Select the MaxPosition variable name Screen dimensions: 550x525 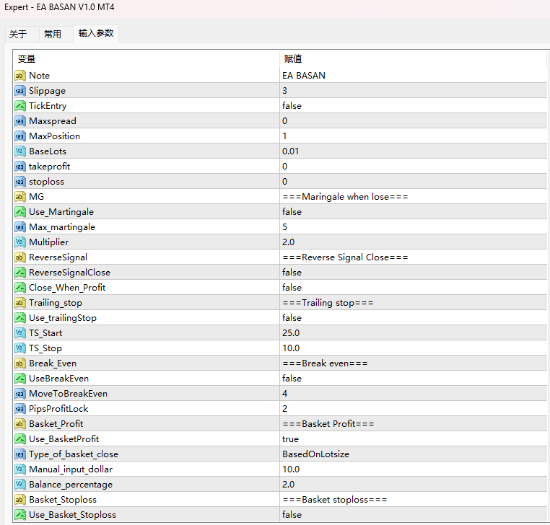[54, 136]
